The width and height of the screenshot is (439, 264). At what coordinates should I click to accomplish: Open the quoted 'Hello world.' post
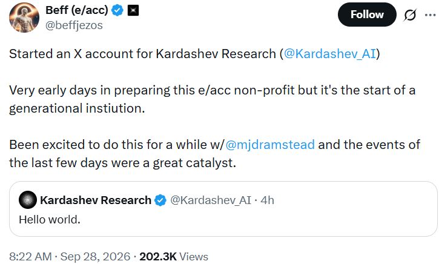(223, 209)
